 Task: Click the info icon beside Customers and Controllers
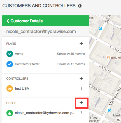(x=80, y=6)
